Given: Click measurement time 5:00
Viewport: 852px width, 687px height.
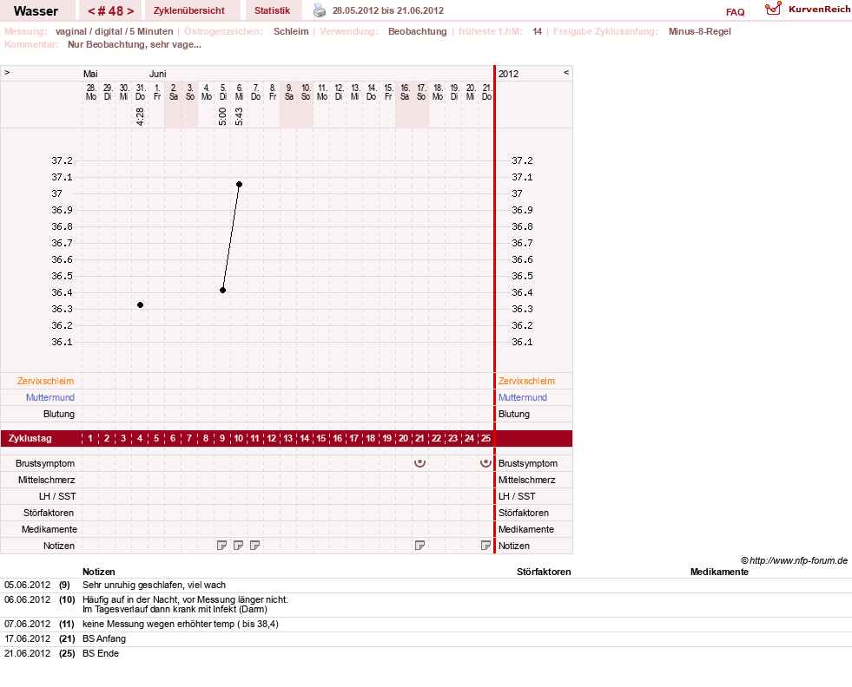Looking at the screenshot, I should pyautogui.click(x=223, y=116).
